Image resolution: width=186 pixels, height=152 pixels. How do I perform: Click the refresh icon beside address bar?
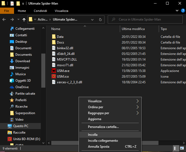click(100, 19)
